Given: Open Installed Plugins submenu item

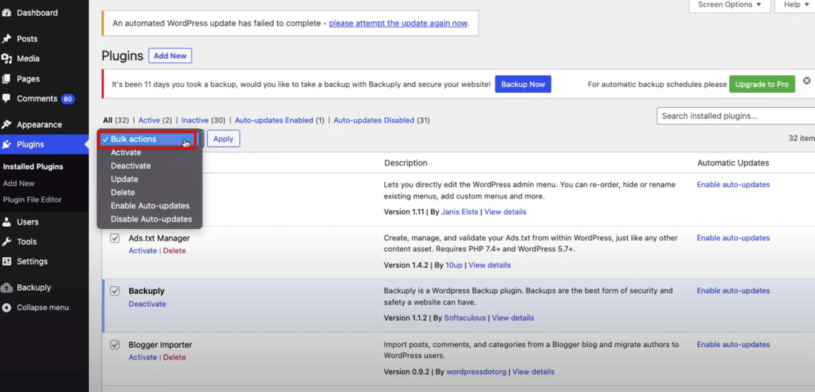Looking at the screenshot, I should [x=33, y=166].
